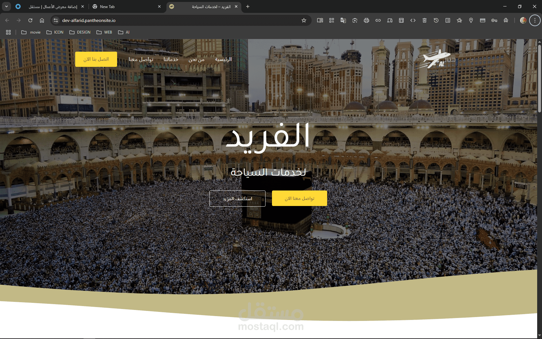Image resolution: width=542 pixels, height=339 pixels.
Task: Open the Chrome three-dot menu
Action: click(535, 20)
